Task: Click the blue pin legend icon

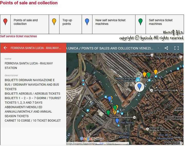Action: [87, 22]
